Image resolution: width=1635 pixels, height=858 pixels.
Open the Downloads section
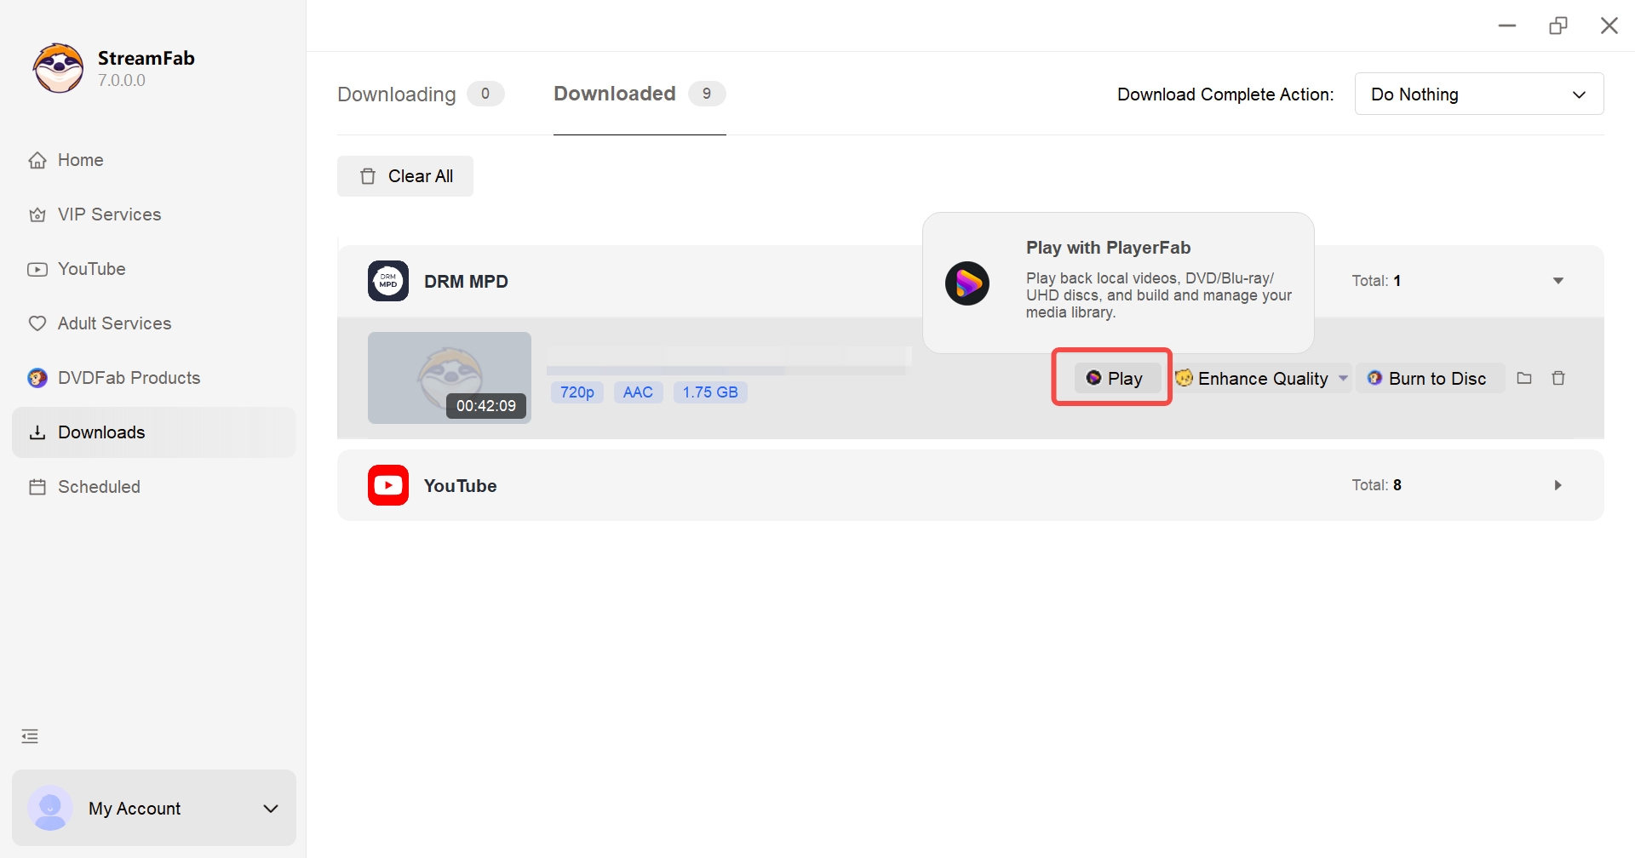101,432
